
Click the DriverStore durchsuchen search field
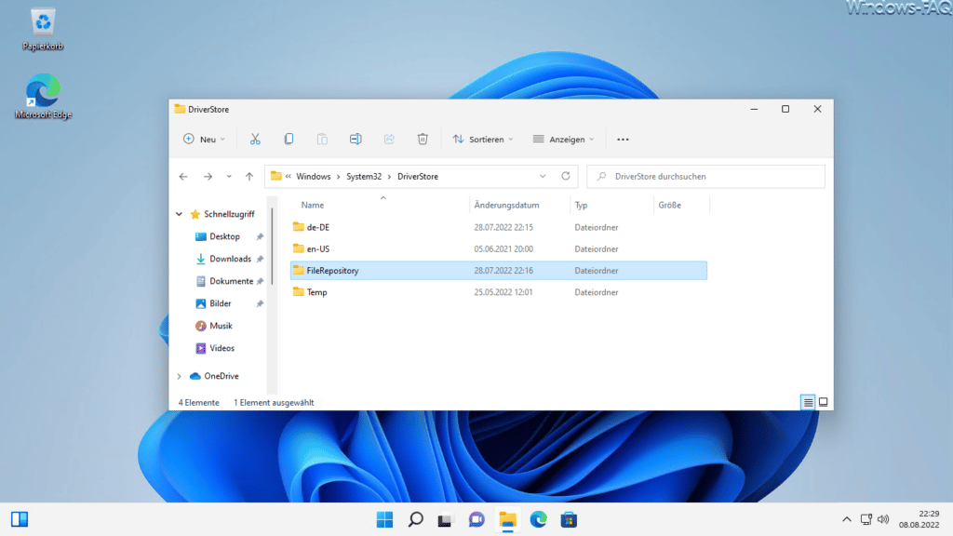point(705,176)
